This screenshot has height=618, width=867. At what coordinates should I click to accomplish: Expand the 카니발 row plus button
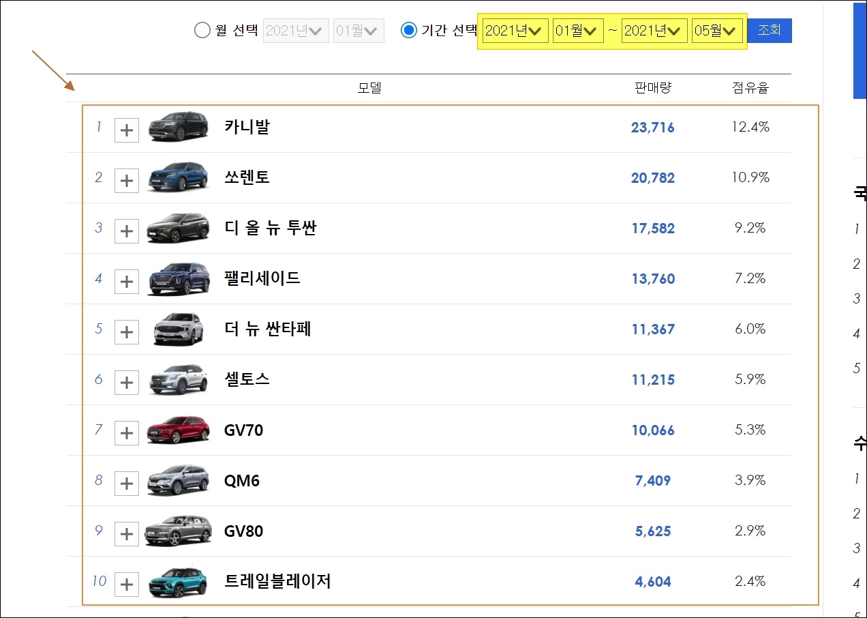tap(126, 130)
